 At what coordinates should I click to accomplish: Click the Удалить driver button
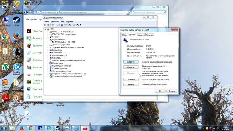(x=131, y=84)
